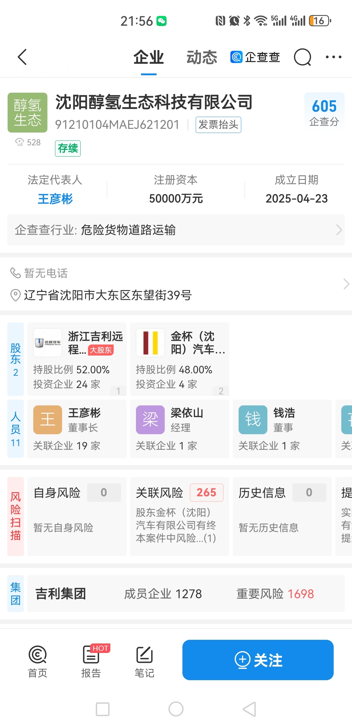Viewport: 352px width, 727px height.
Task: Open legal representative 王彦彬 link
Action: (55, 199)
